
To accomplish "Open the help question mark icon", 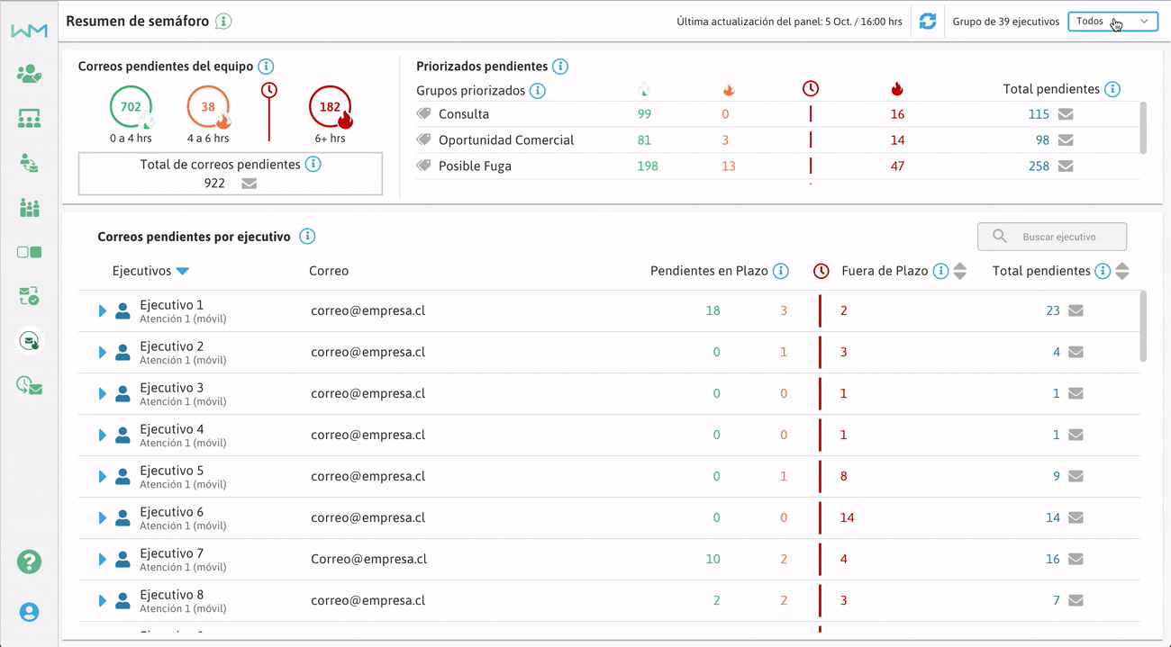I will (29, 562).
